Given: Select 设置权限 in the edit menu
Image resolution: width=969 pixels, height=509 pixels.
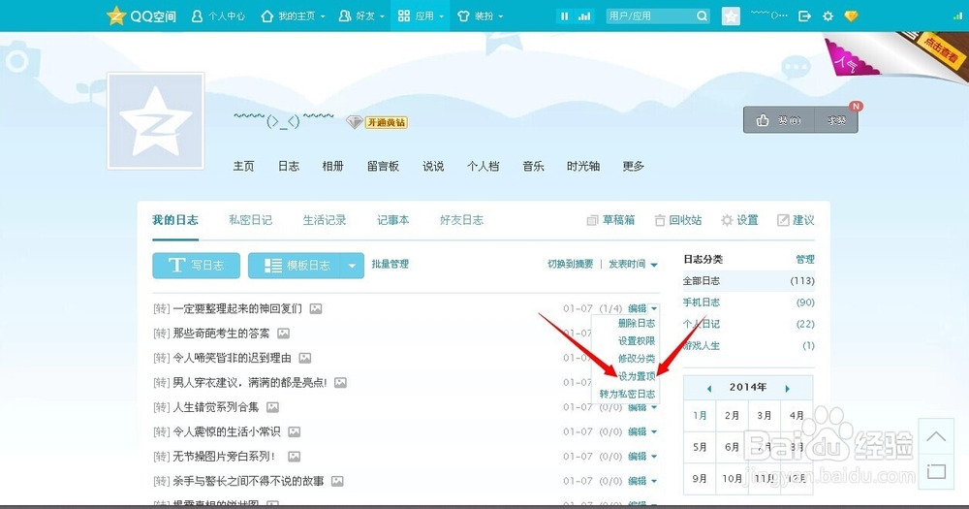Looking at the screenshot, I should [x=637, y=340].
